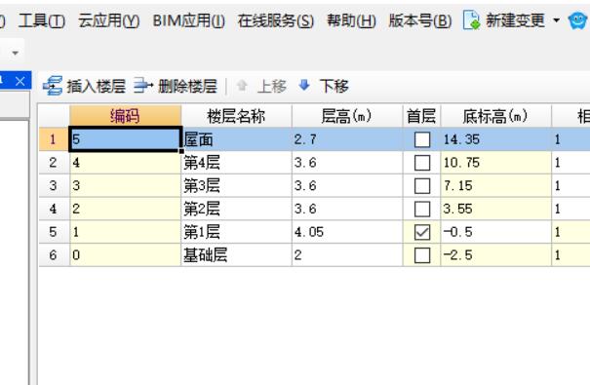590x385 pixels.
Task: Open the 版本号(B) menu
Action: 420,20
